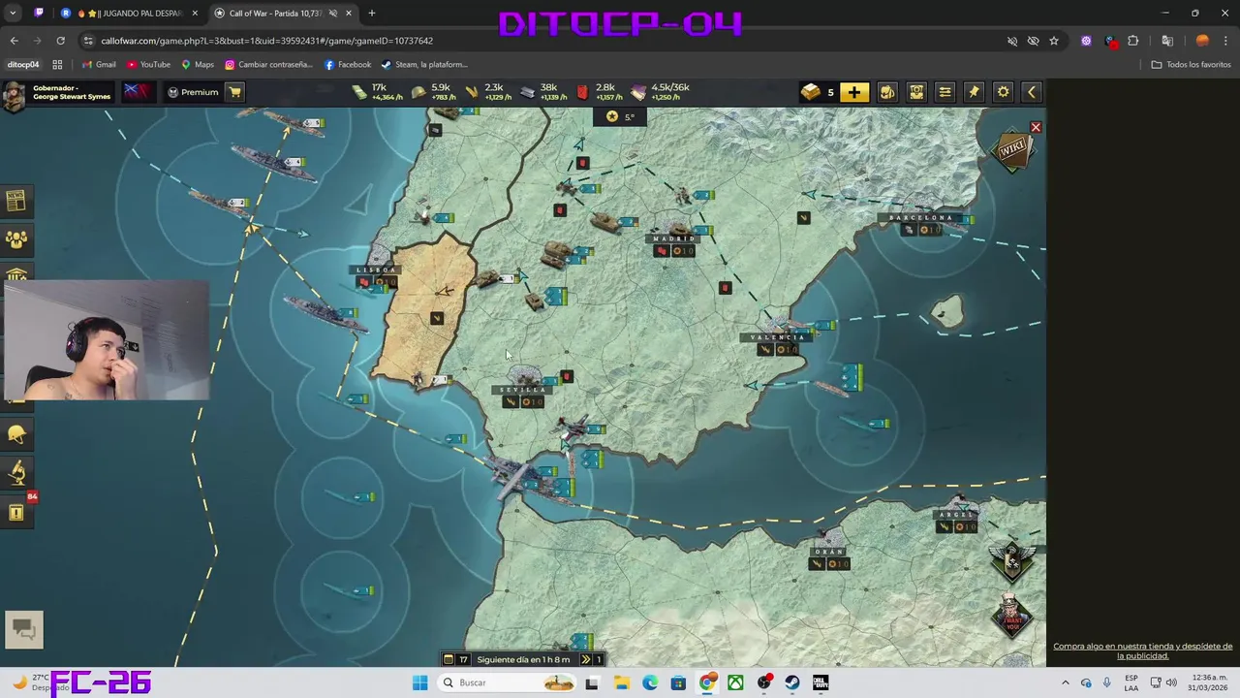Screen dimensions: 1240x698
Task: Click the callofwar.com address bar
Action: coord(542,41)
